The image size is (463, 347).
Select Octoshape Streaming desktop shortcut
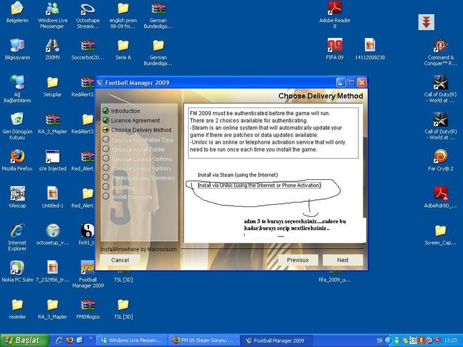[x=88, y=16]
